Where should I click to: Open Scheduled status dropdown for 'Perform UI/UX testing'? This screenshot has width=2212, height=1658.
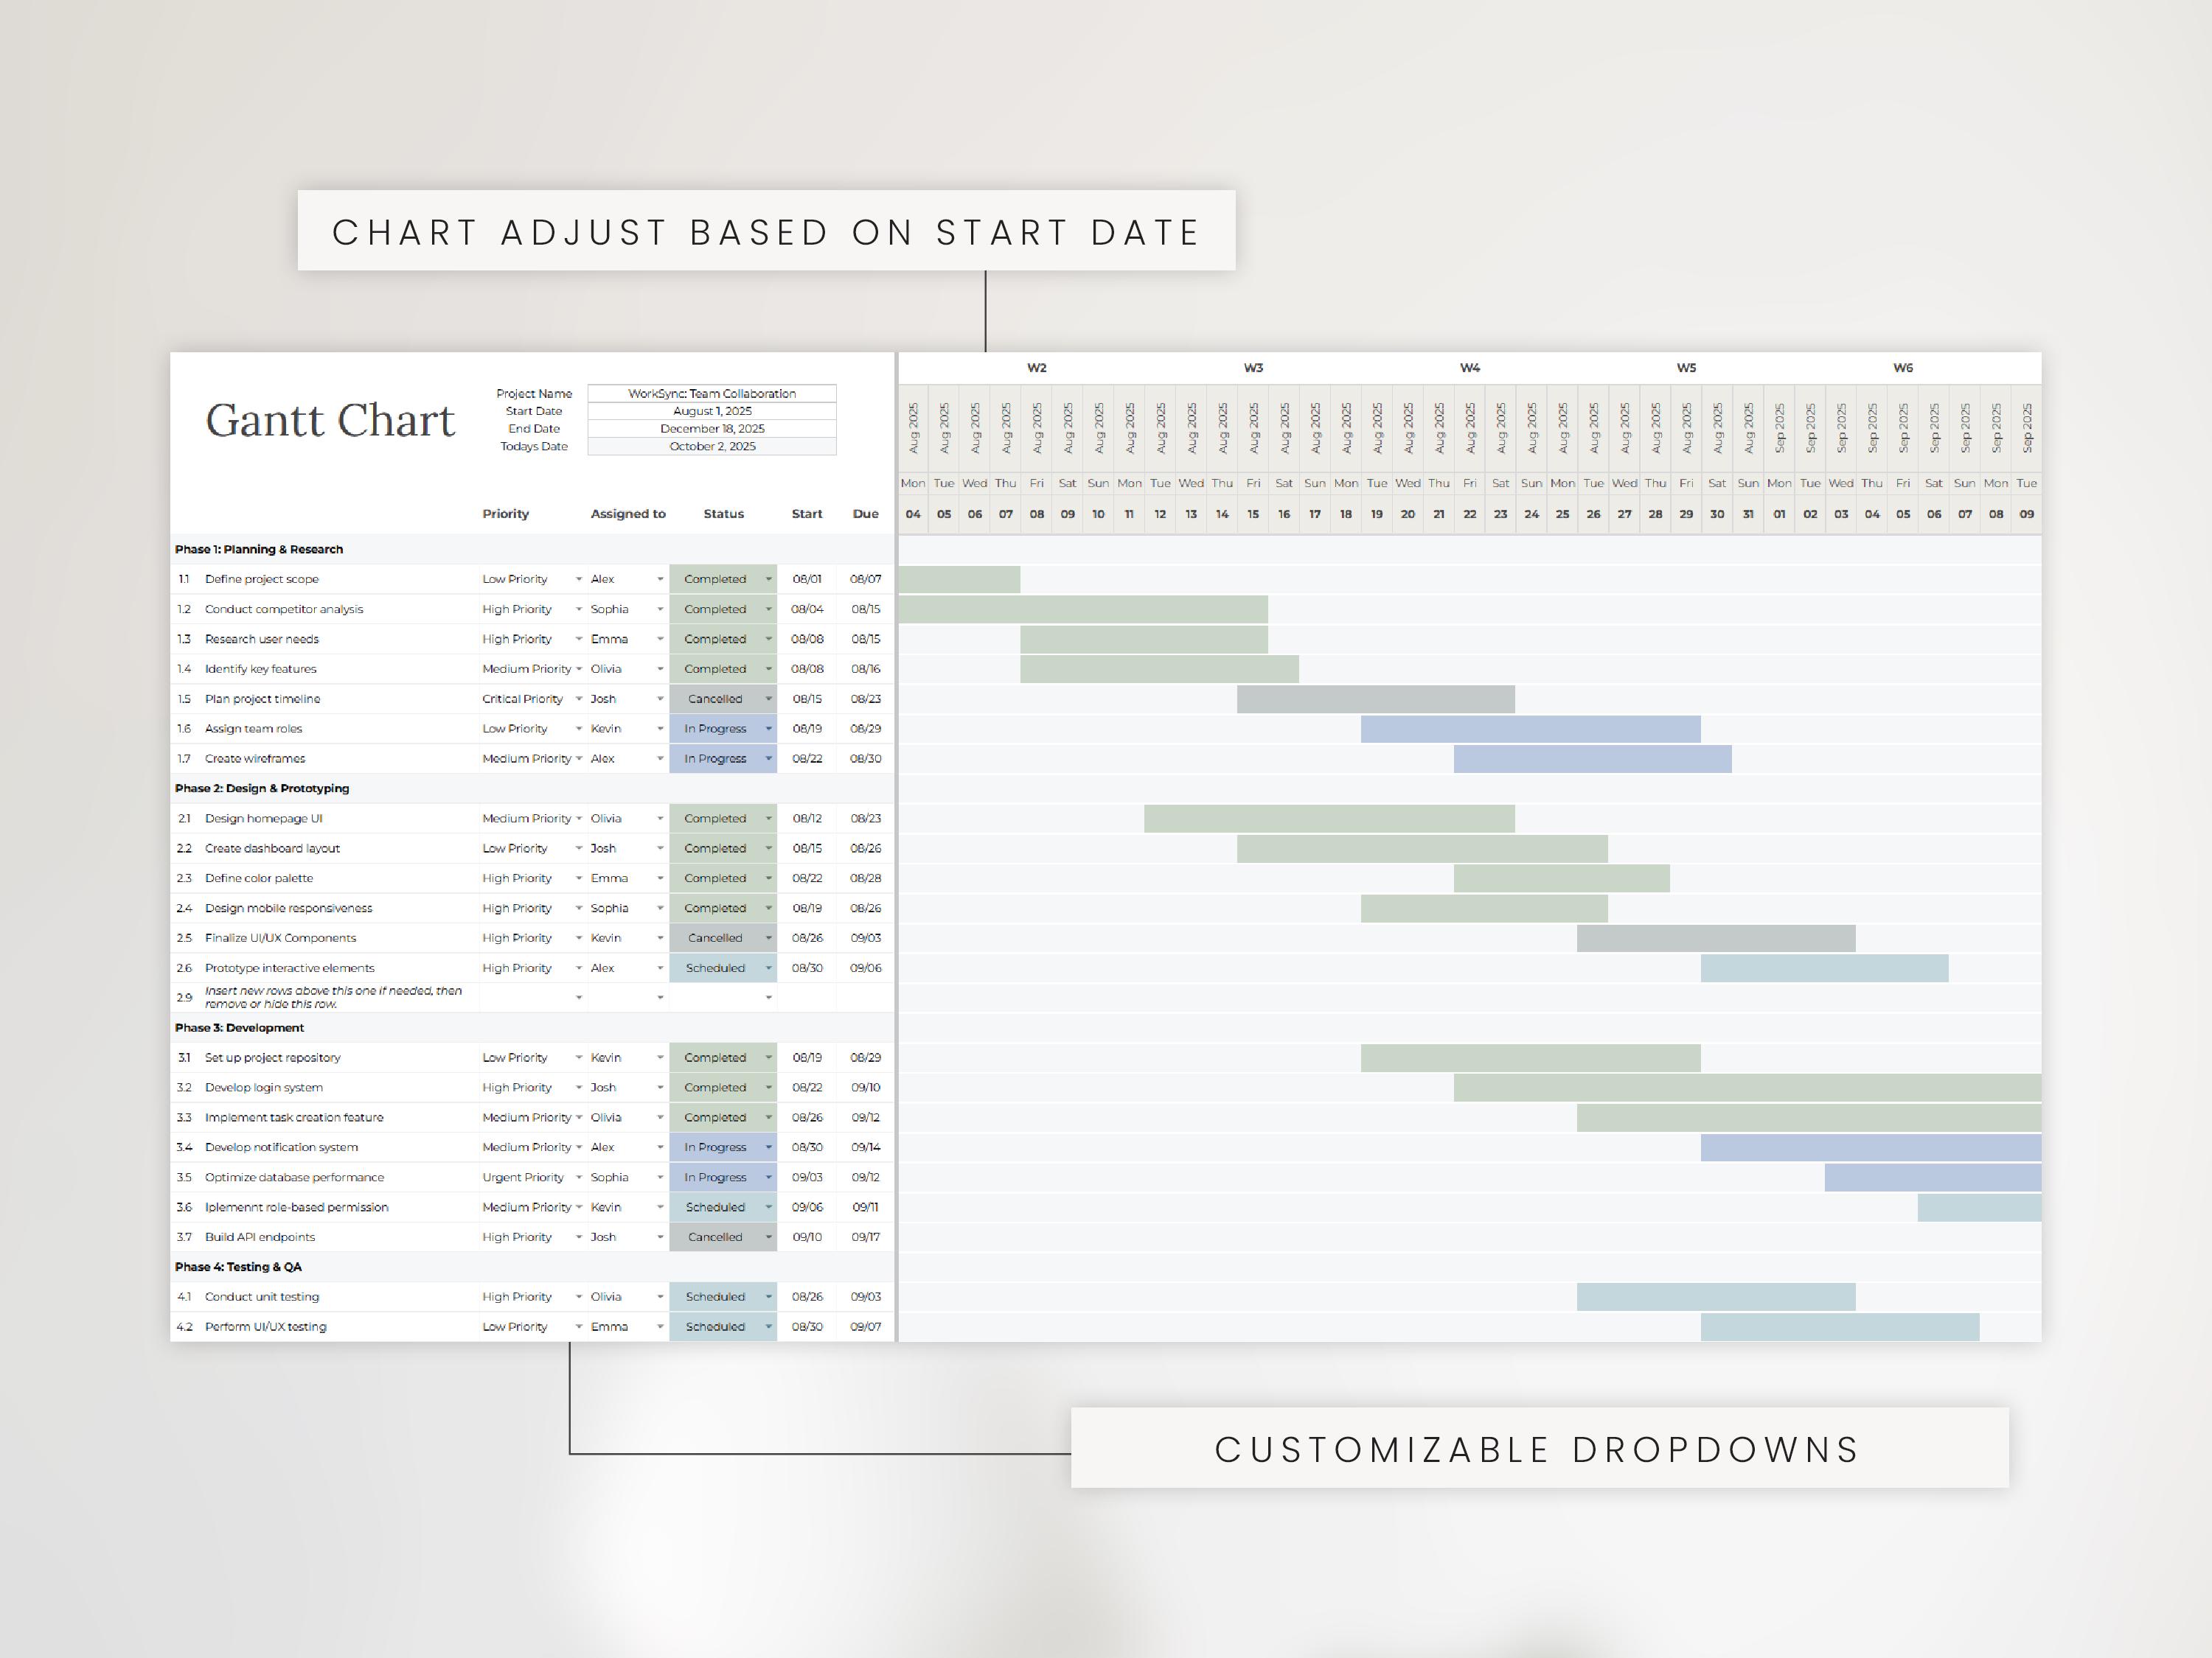coord(768,1326)
